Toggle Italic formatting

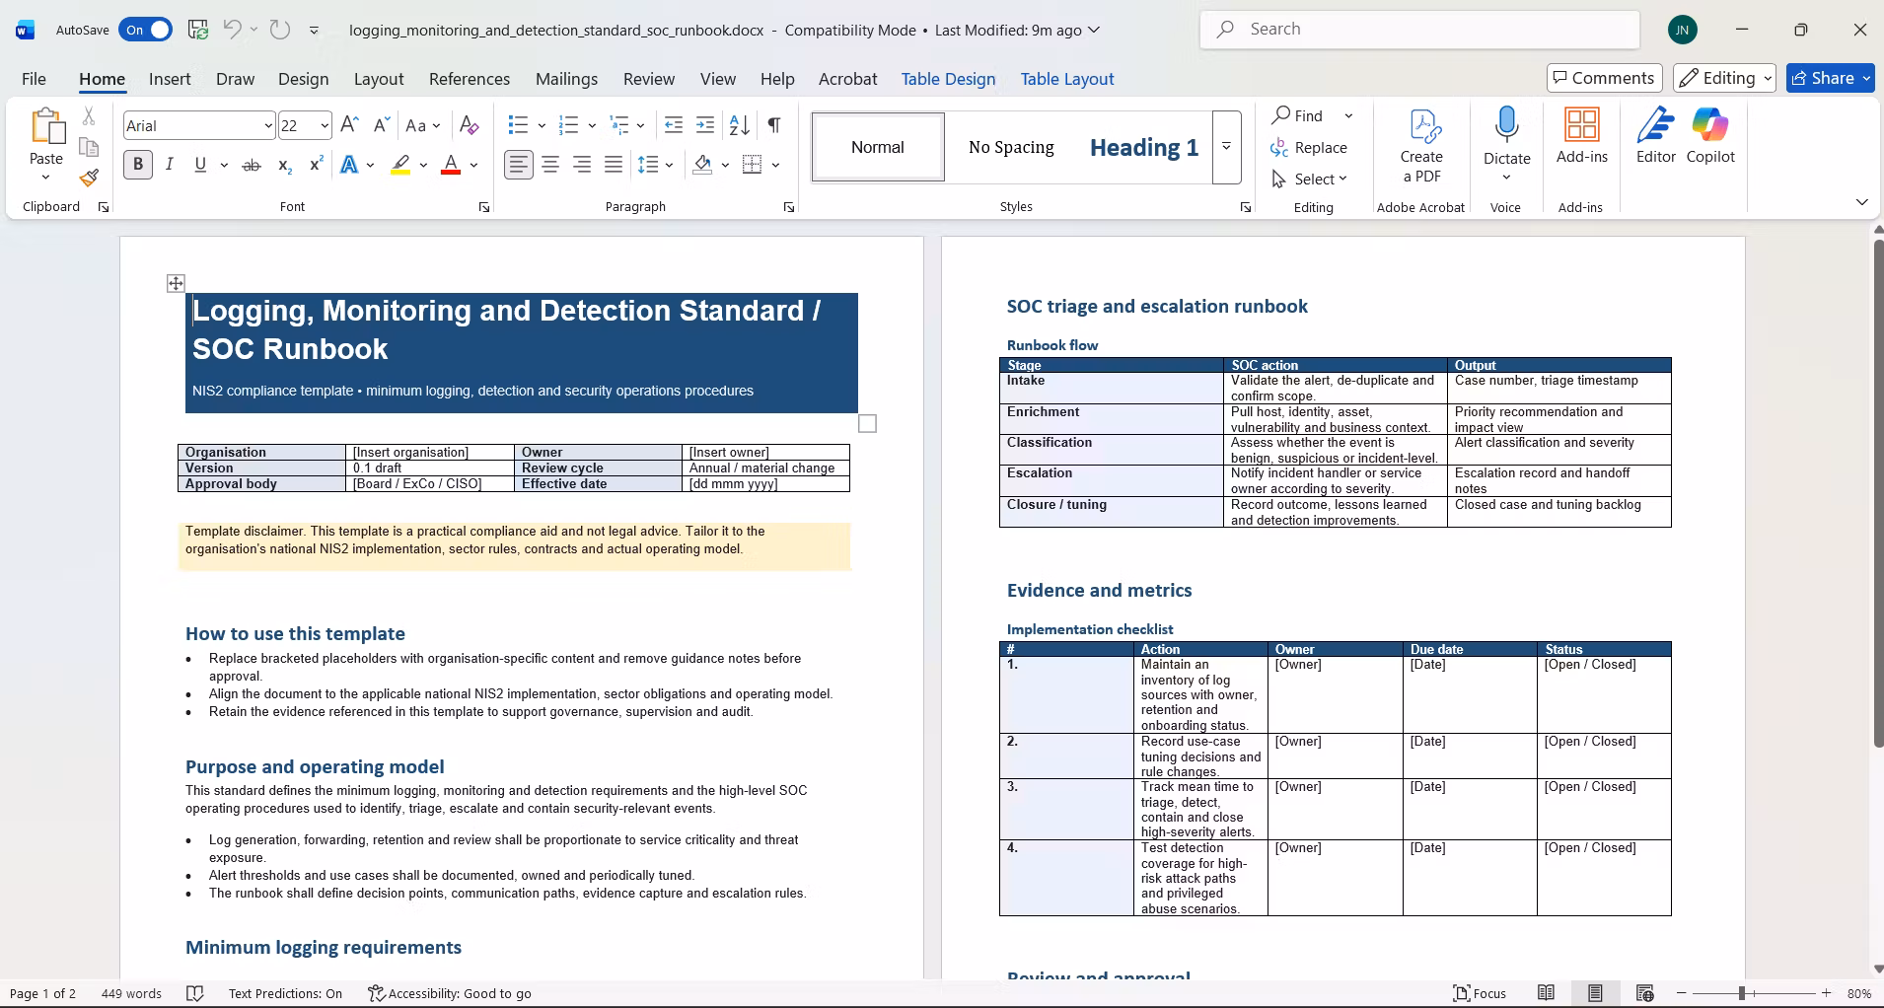[170, 165]
